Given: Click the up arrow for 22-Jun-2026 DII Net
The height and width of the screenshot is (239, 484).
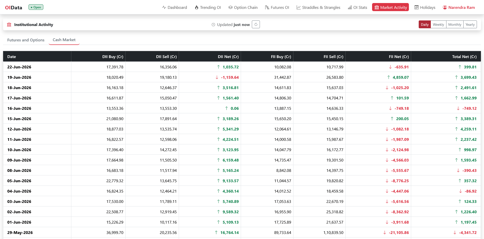Looking at the screenshot, I should tap(219, 67).
